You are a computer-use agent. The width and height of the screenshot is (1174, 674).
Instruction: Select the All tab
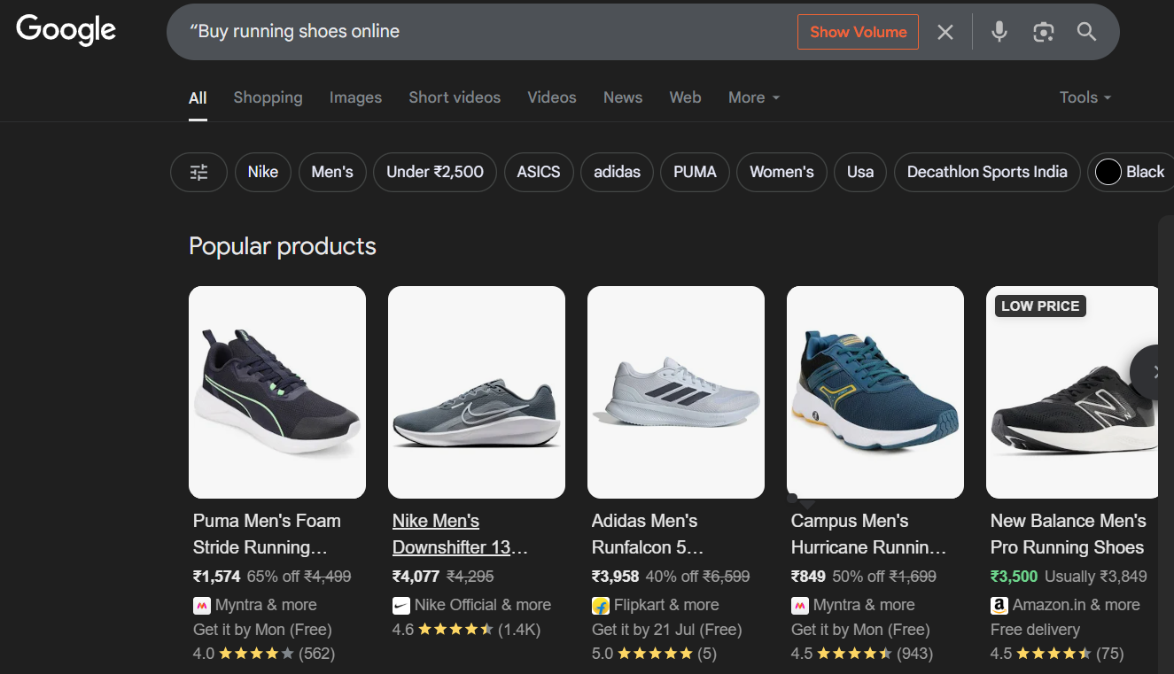click(x=198, y=97)
